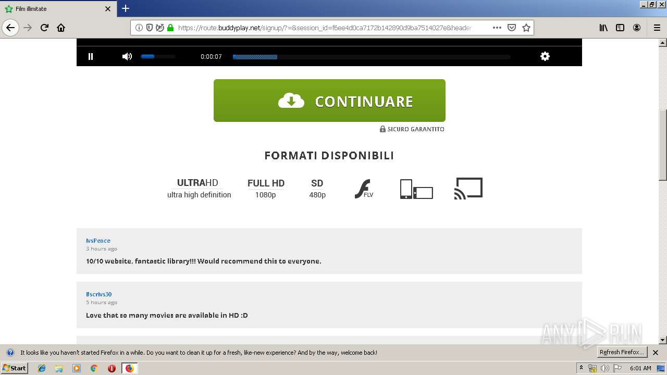Launch Internet Explorer from taskbar

coord(42,368)
